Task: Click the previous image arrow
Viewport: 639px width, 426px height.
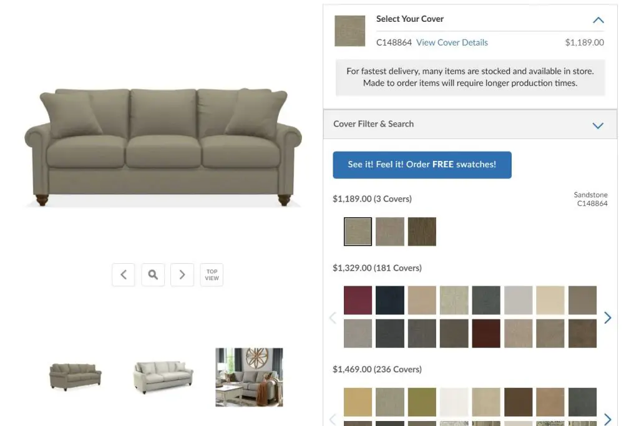Action: [x=123, y=274]
